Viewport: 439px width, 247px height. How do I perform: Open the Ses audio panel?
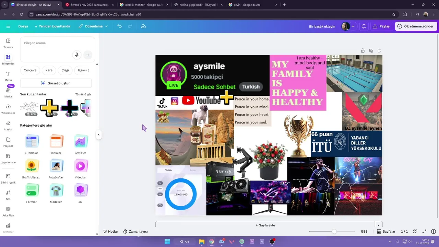click(x=8, y=195)
